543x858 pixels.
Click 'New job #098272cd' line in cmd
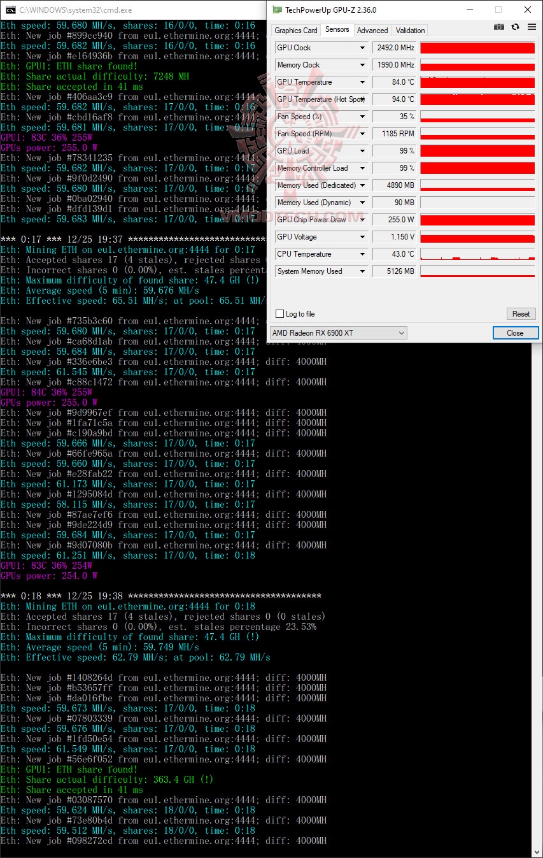pos(163,841)
